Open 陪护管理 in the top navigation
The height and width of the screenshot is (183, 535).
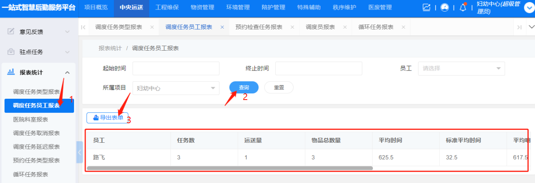[273, 7]
